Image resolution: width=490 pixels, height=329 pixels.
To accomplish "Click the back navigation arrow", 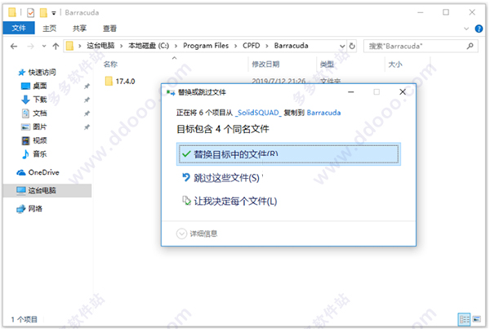I will (x=14, y=47).
